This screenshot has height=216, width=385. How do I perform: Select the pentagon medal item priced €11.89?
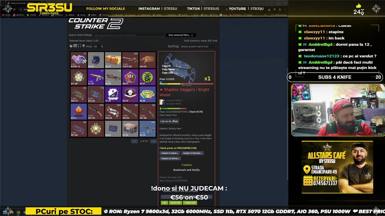point(79,77)
